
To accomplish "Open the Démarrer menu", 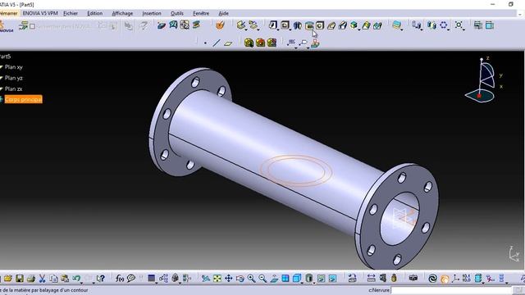I will click(8, 13).
